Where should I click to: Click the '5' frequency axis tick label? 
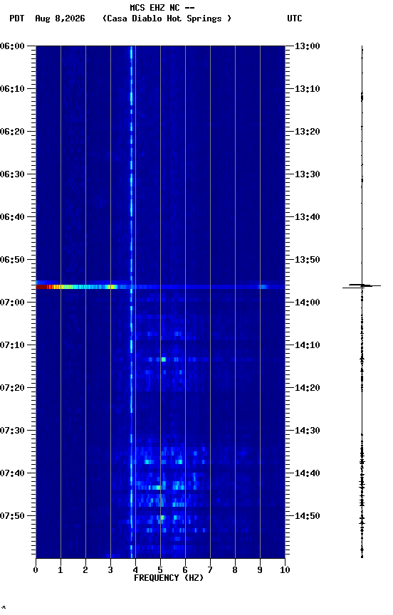160,570
